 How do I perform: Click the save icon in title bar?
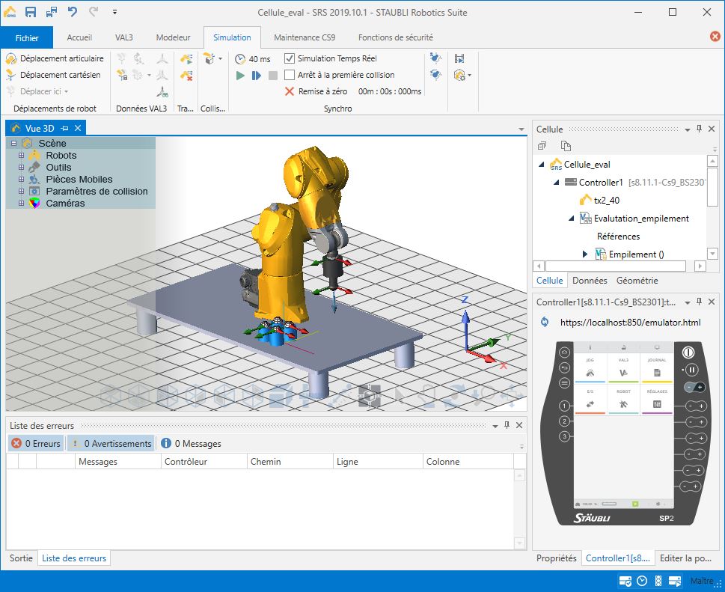(31, 12)
